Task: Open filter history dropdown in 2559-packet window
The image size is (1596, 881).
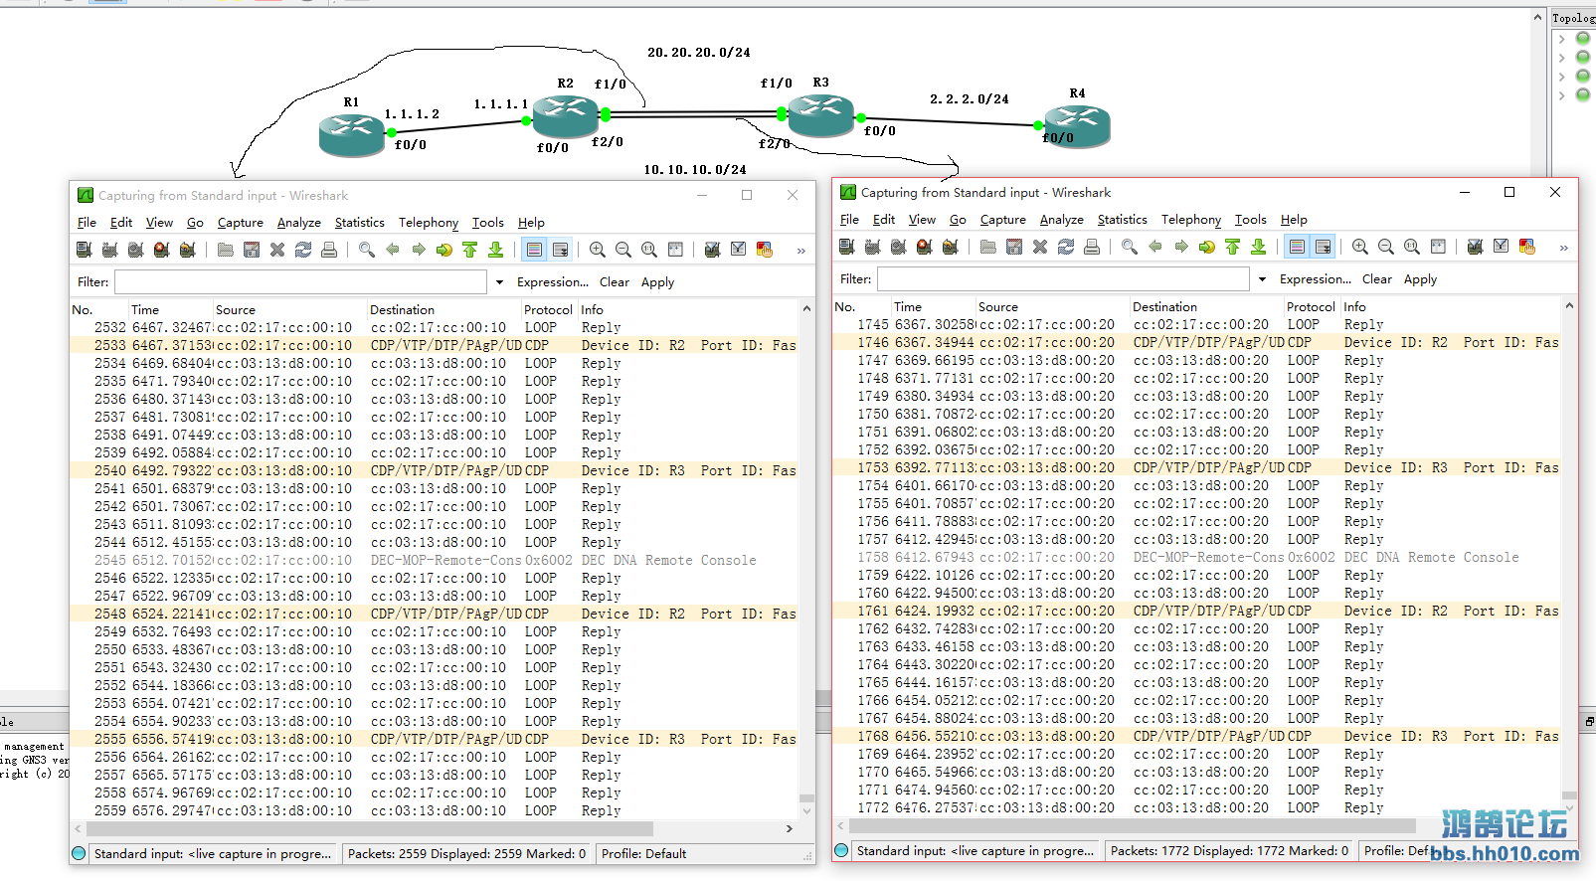Action: click(499, 282)
